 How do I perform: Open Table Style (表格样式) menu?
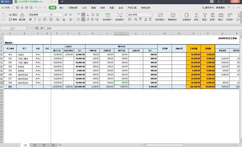[173, 17]
